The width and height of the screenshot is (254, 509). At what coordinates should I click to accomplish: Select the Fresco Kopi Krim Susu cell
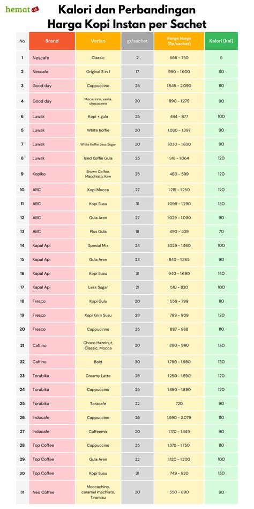tap(98, 315)
